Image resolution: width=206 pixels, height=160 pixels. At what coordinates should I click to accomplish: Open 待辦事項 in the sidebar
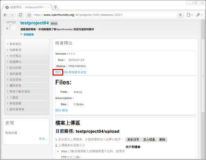[x=15, y=50]
